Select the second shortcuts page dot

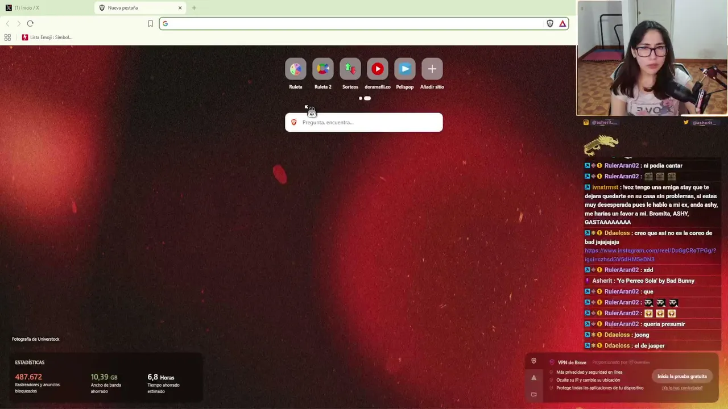367,98
